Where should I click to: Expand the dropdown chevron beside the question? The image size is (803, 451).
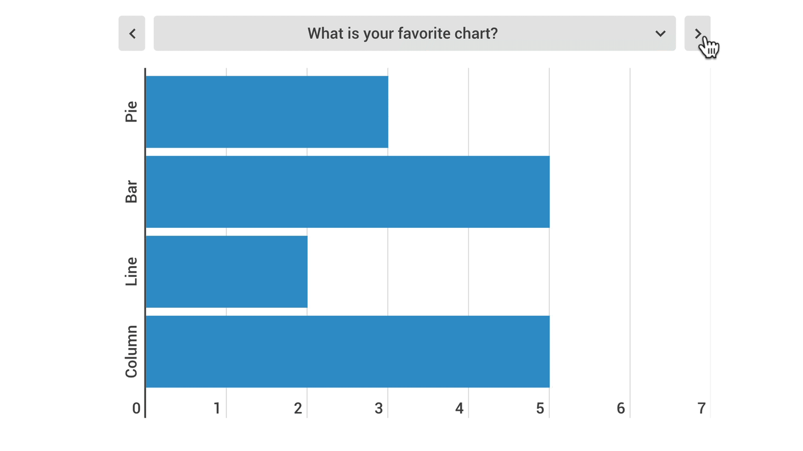pos(660,33)
